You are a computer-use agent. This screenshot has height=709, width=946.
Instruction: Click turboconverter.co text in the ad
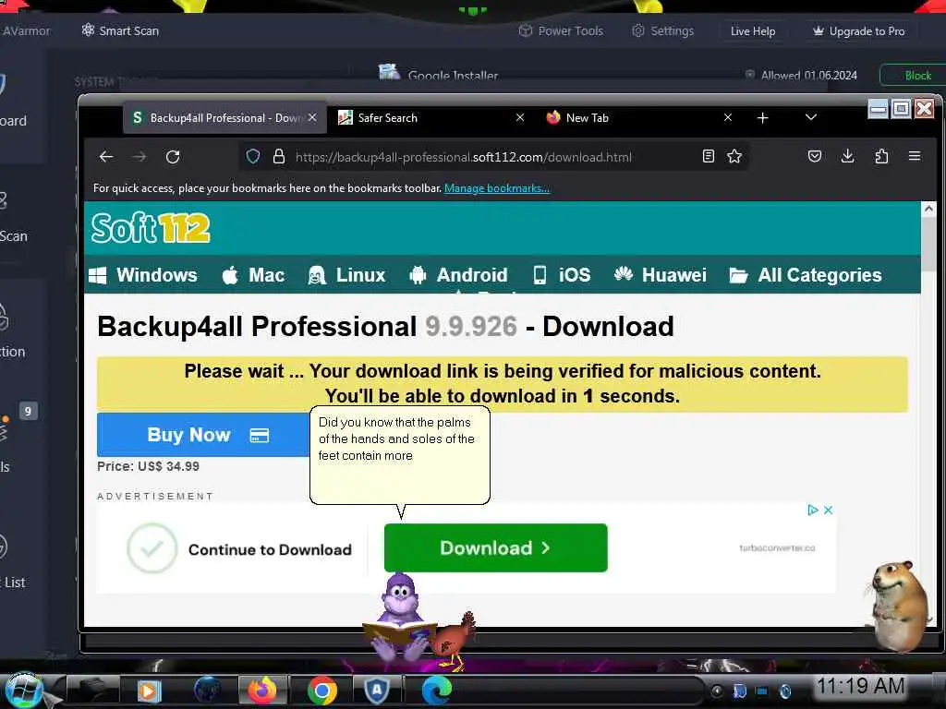(777, 548)
